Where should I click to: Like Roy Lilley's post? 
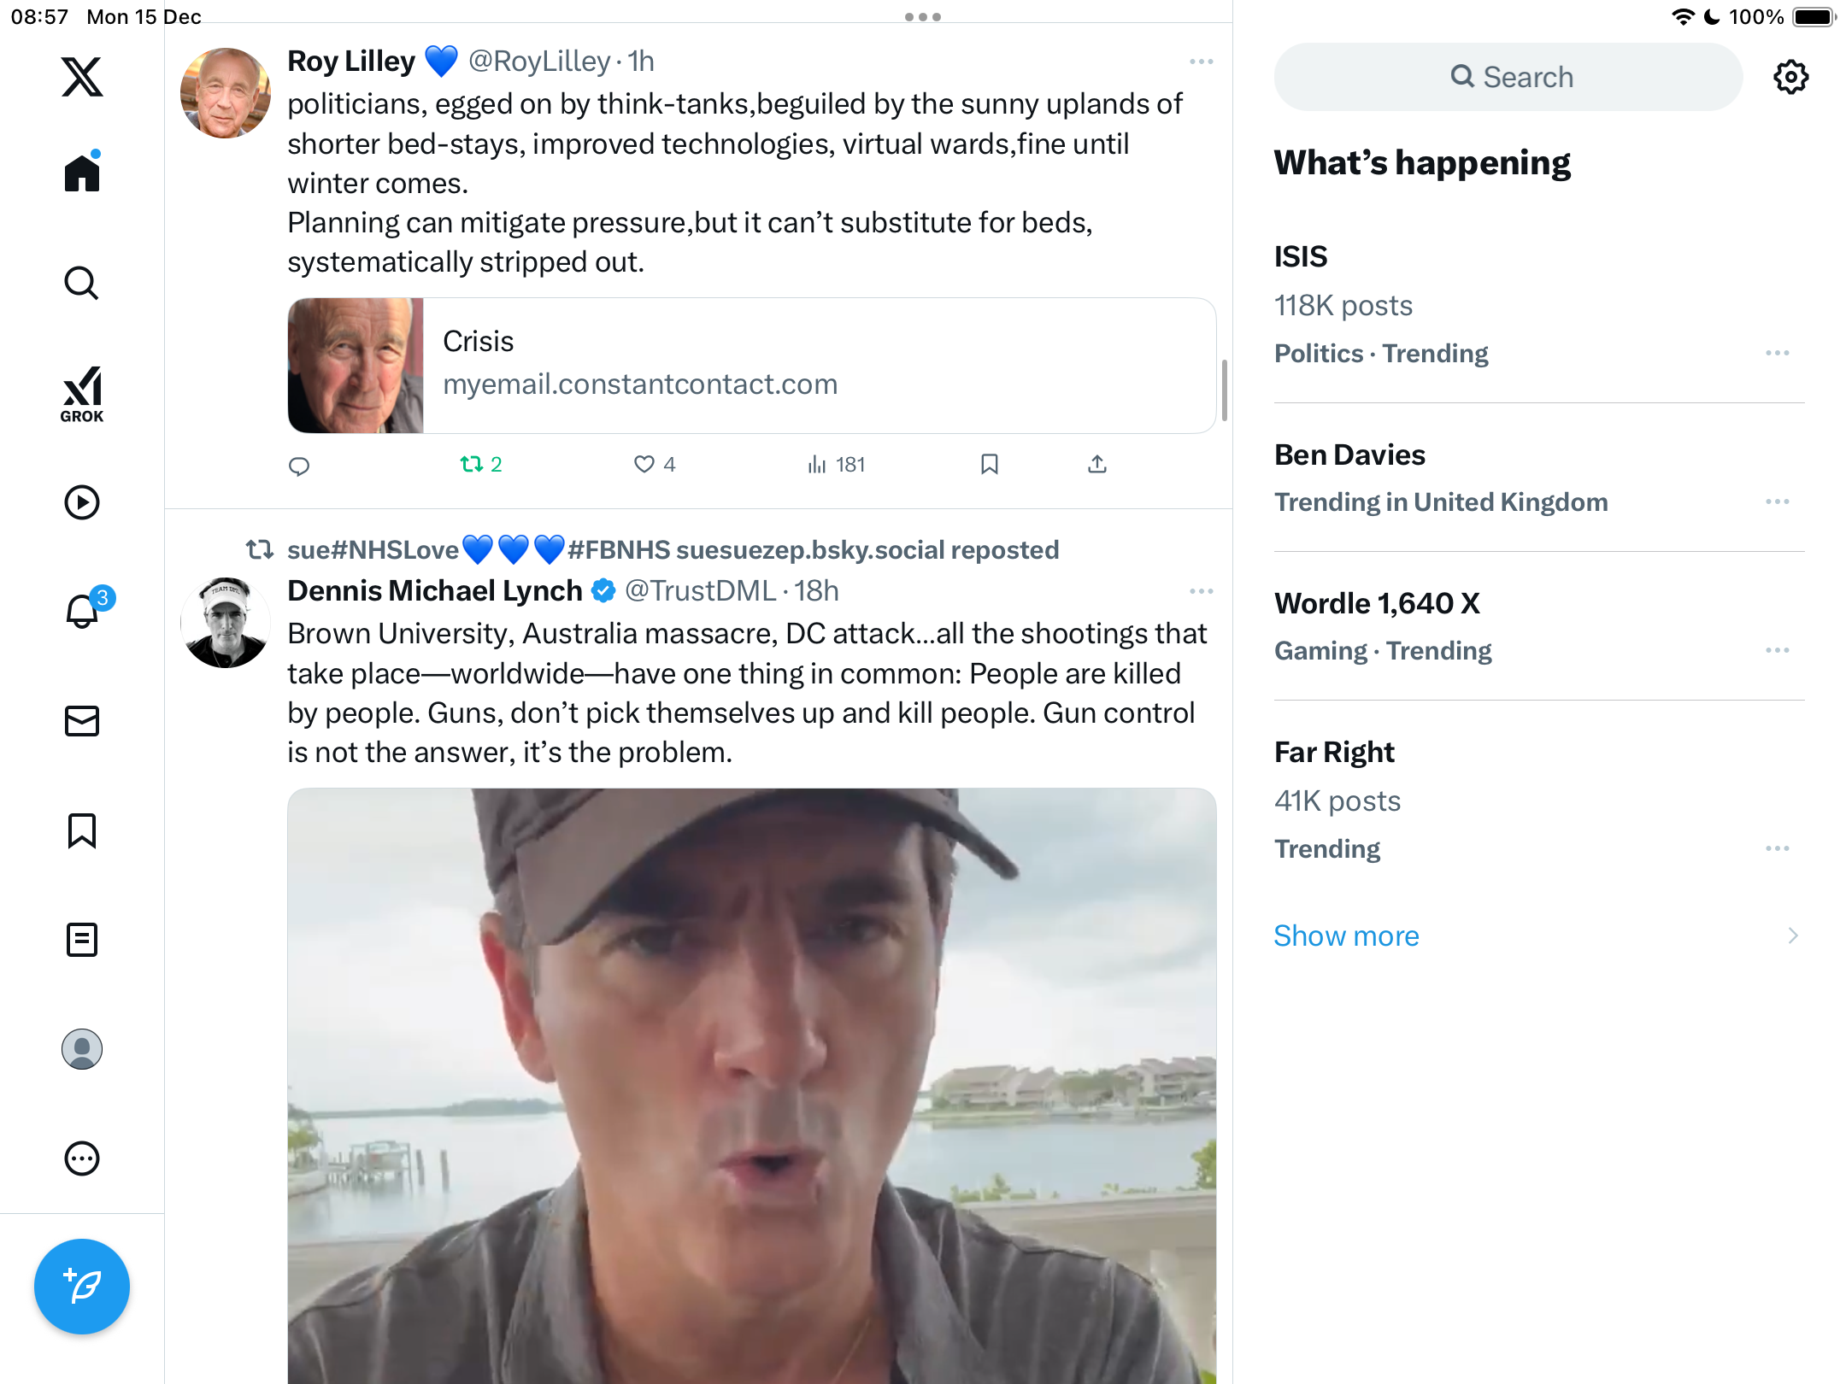click(x=644, y=464)
